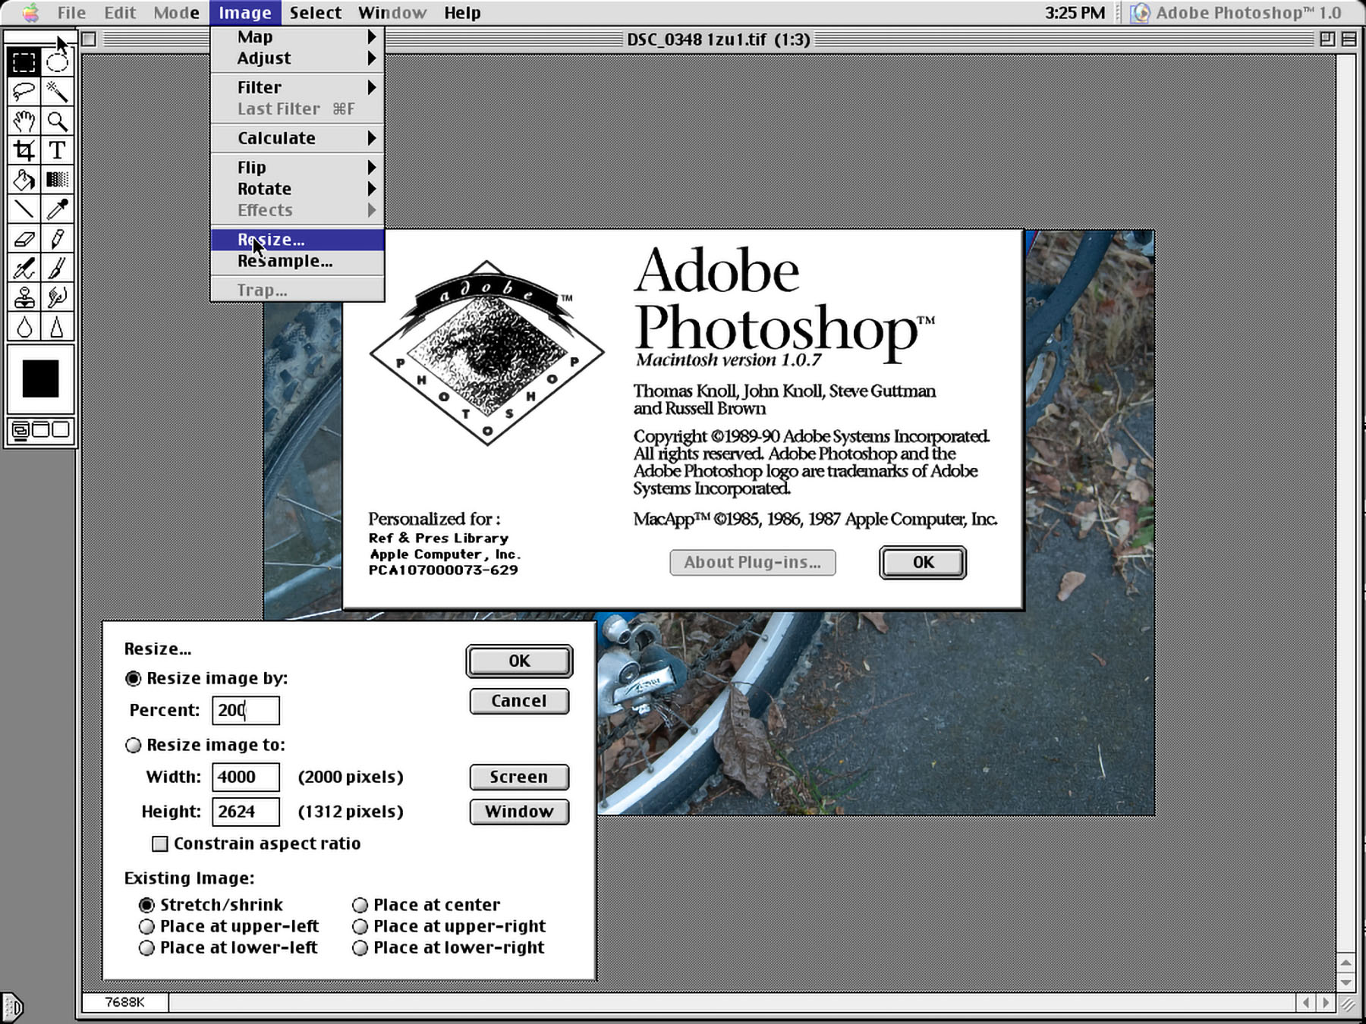Select the Magic Wand tool
1366x1024 pixels.
point(57,92)
